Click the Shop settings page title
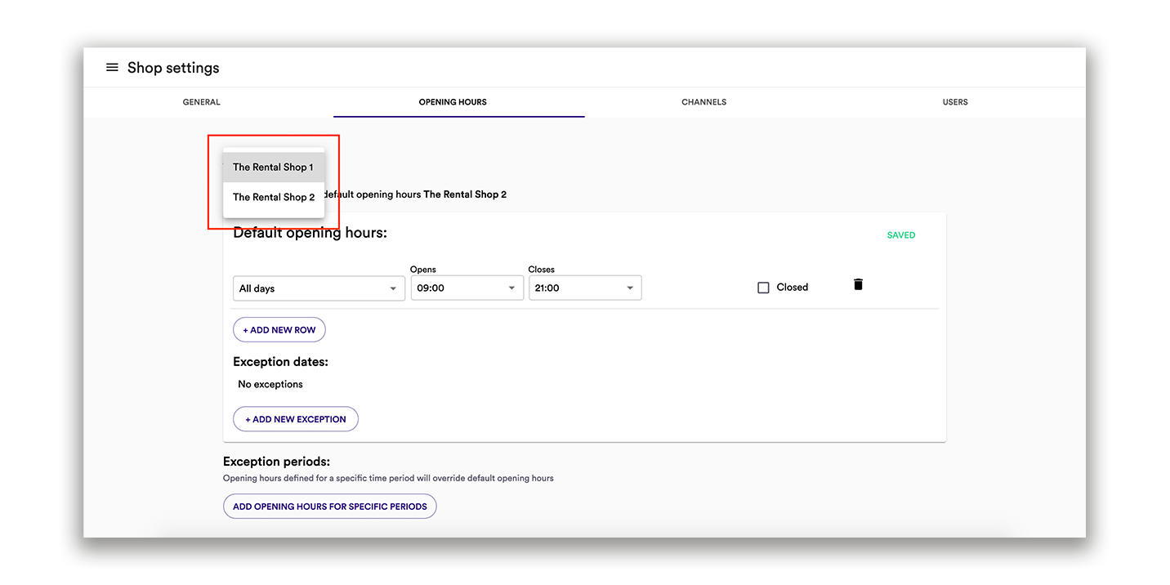Viewport: 1170px width, 585px height. pos(173,68)
